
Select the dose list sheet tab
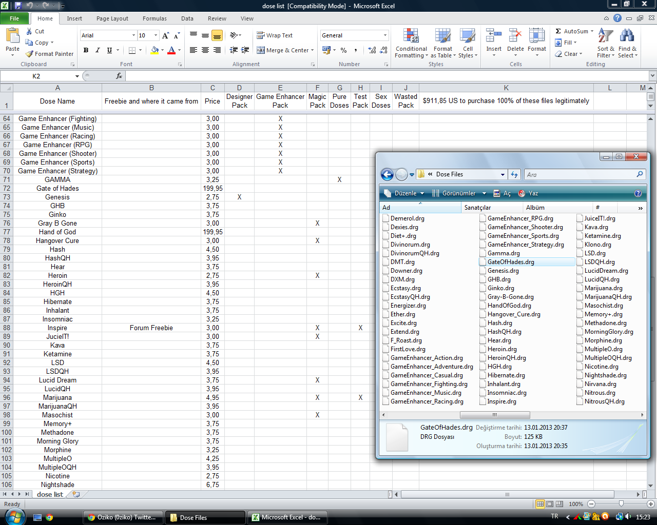pyautogui.click(x=50, y=494)
